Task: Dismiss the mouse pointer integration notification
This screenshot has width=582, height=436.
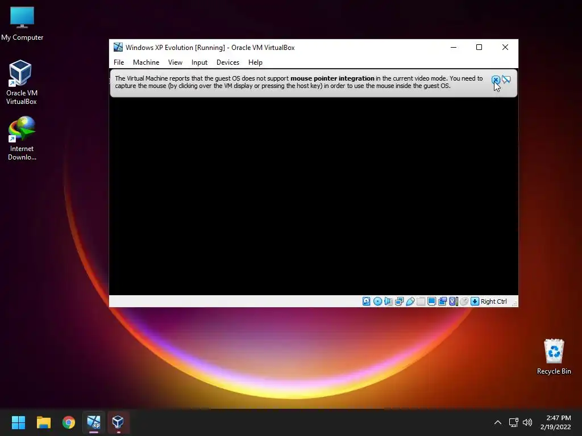Action: [x=496, y=79]
